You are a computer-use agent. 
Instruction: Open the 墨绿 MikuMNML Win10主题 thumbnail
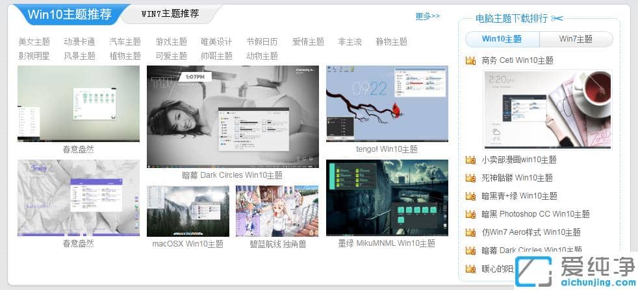[387, 199]
